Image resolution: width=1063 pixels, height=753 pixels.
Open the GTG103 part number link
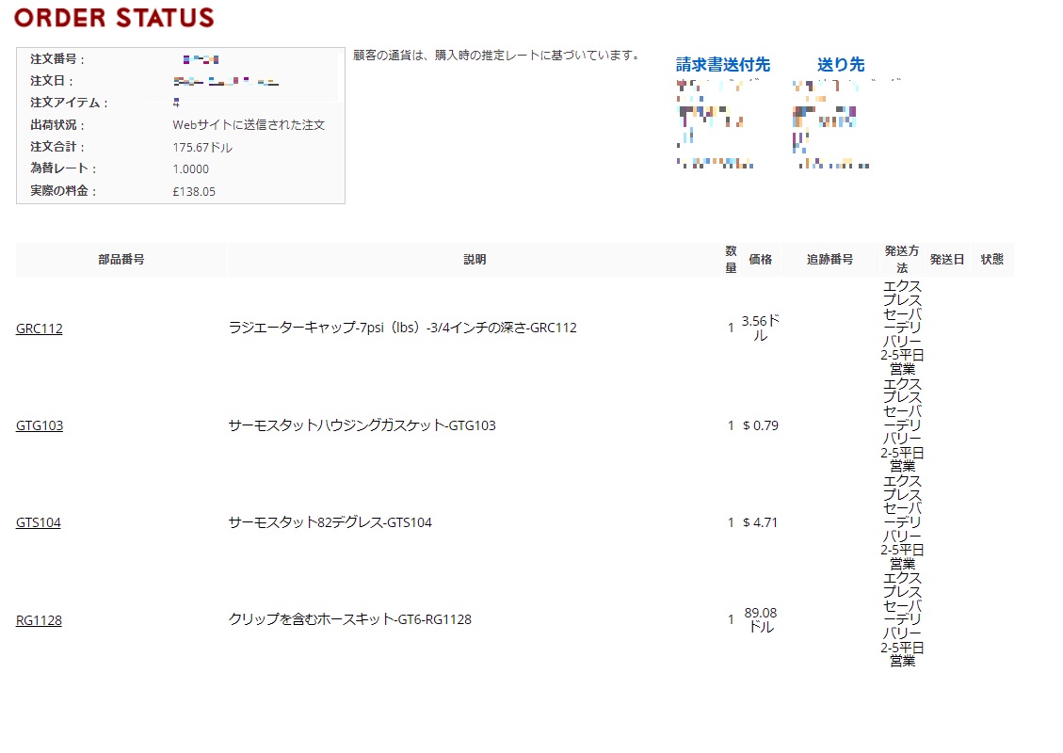click(x=40, y=425)
